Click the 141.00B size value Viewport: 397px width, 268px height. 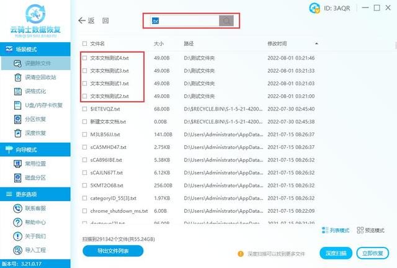163,135
